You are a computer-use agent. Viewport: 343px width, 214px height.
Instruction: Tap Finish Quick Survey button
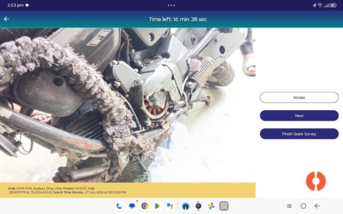[299, 134]
